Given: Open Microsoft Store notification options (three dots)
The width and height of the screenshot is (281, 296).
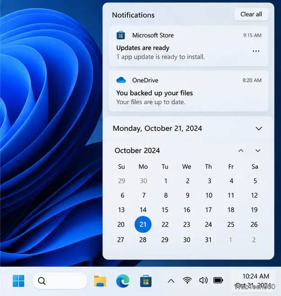Looking at the screenshot, I should (256, 51).
